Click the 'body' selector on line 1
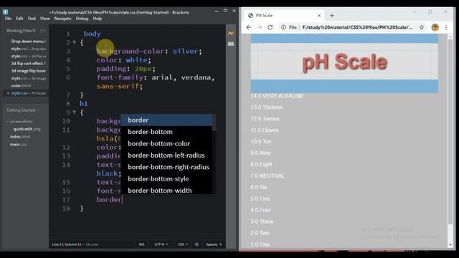Viewport: 459px width, 258px height. tap(93, 34)
